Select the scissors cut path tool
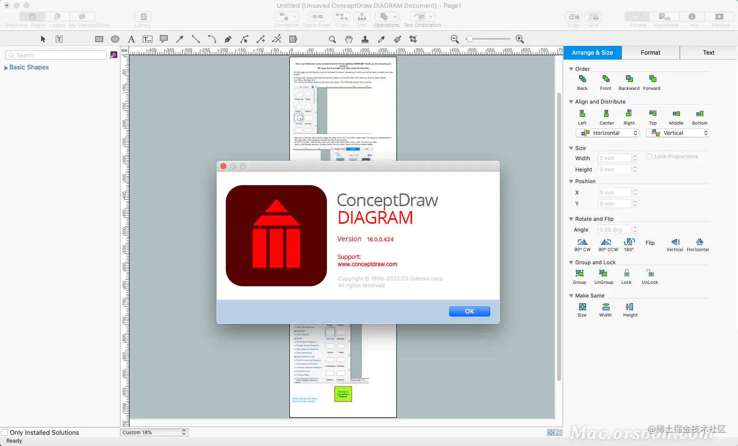The width and height of the screenshot is (738, 446). (x=277, y=39)
